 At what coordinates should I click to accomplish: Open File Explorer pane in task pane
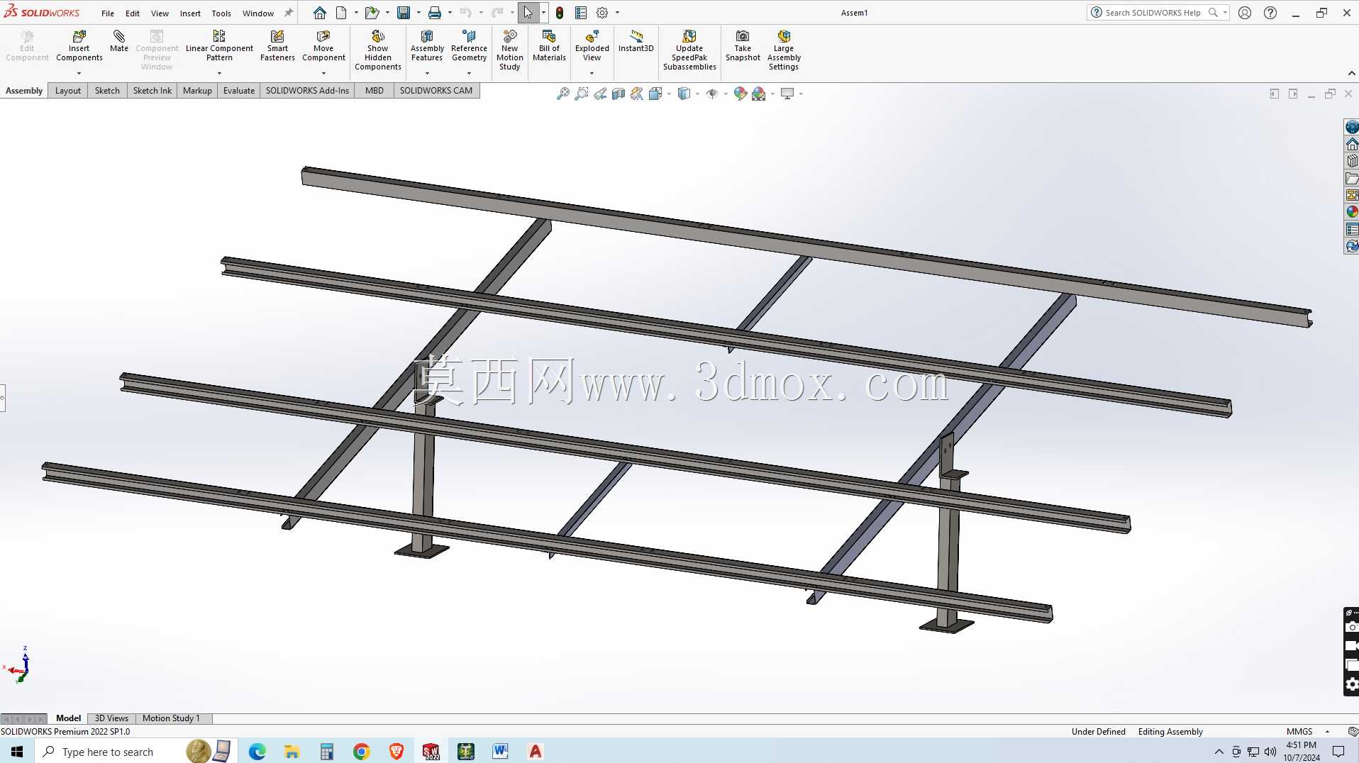1352,178
